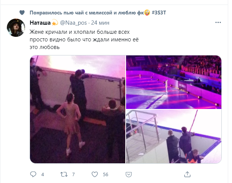Open the top-right ice rink photo
The height and width of the screenshot is (183, 232).
click(x=174, y=82)
